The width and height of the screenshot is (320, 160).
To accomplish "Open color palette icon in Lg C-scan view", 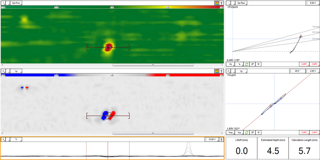I will 217,71.
